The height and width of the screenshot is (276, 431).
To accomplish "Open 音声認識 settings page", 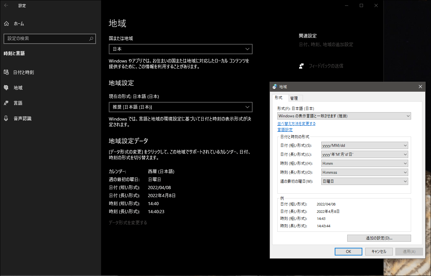I will pyautogui.click(x=50, y=119).
